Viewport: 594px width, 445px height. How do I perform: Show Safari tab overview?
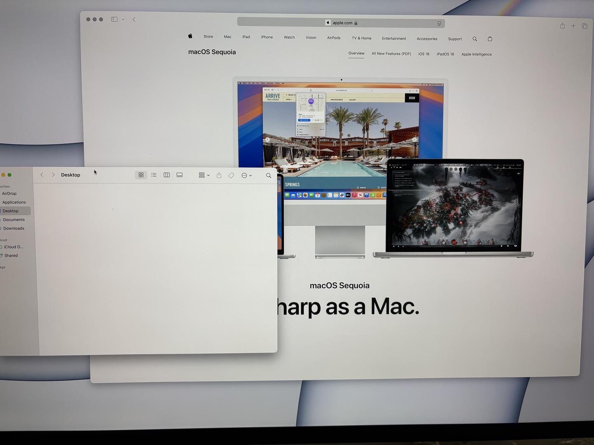[x=585, y=26]
